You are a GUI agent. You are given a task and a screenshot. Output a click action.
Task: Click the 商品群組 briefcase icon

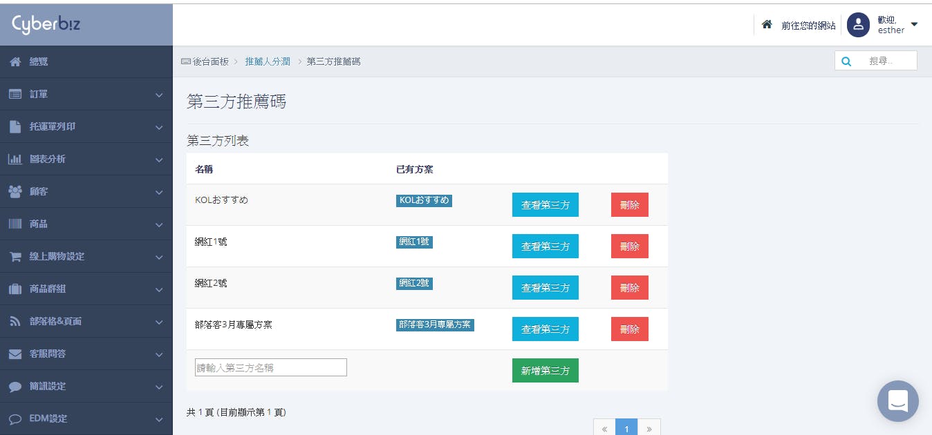click(x=15, y=289)
